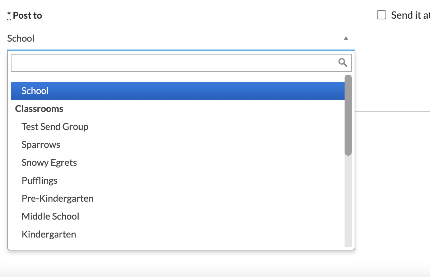This screenshot has width=430, height=277.
Task: Toggle the "Send it at" checkbox
Action: point(382,15)
